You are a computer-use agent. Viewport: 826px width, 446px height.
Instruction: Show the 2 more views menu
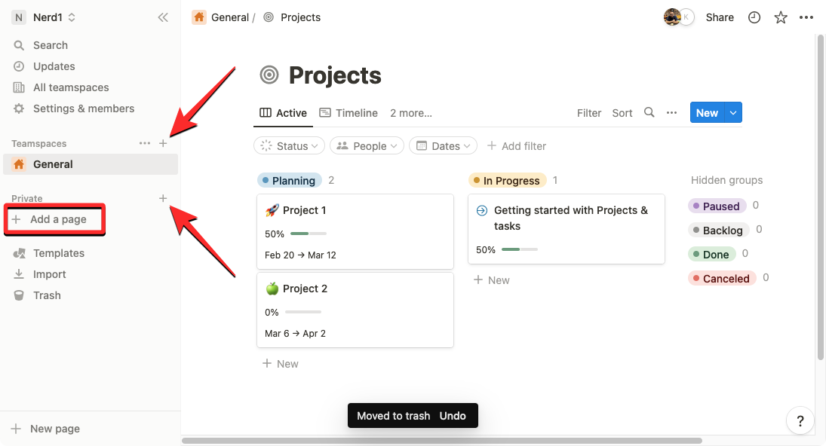pyautogui.click(x=411, y=113)
